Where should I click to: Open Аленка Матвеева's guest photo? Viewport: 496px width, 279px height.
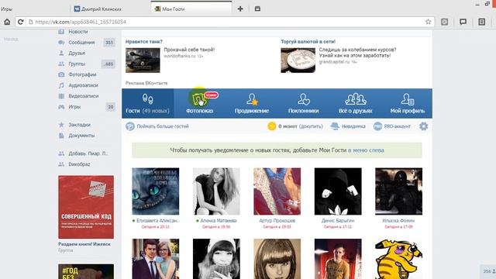(x=216, y=191)
